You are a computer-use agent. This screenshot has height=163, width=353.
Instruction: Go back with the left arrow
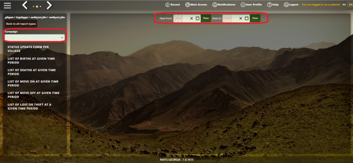point(25,5)
